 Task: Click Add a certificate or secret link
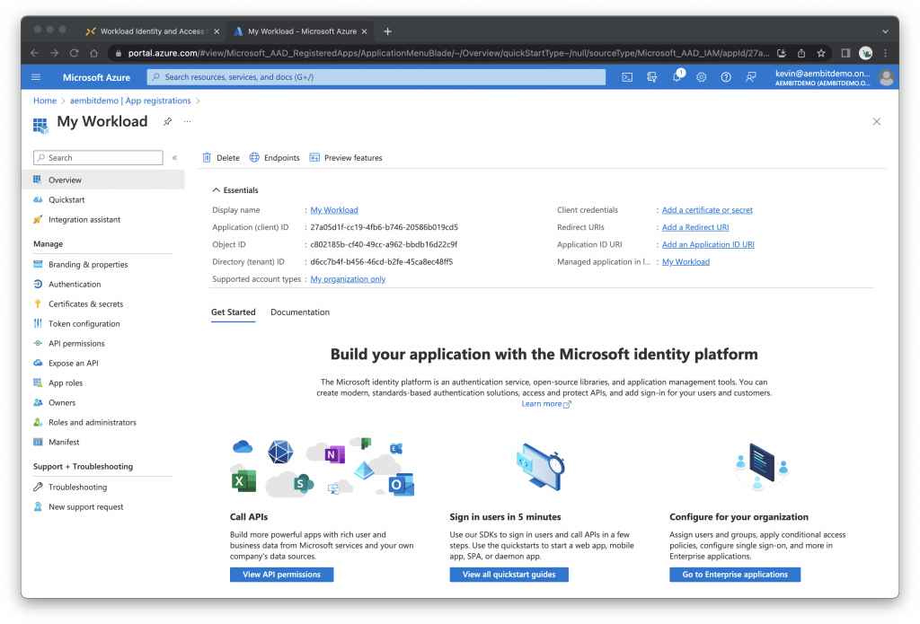707,210
